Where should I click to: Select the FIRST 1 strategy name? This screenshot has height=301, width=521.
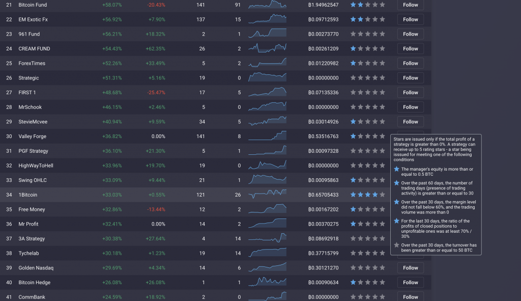point(26,92)
